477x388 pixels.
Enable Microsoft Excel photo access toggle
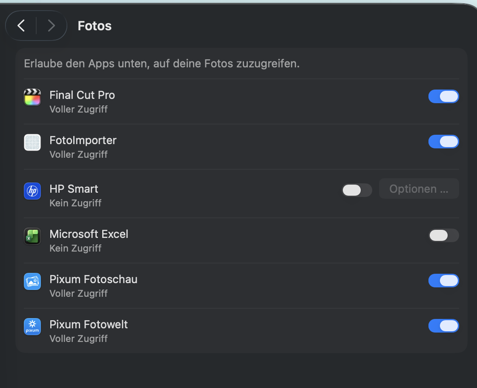click(x=443, y=235)
